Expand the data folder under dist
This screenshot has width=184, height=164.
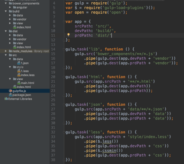pyautogui.click(x=10, y=35)
